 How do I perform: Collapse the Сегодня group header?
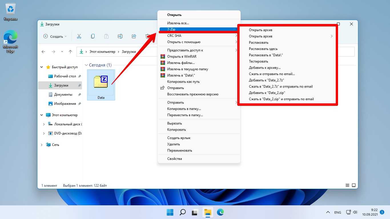point(86,65)
